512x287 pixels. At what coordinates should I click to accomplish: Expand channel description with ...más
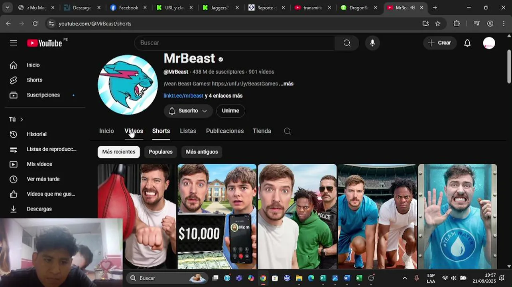[x=286, y=84]
